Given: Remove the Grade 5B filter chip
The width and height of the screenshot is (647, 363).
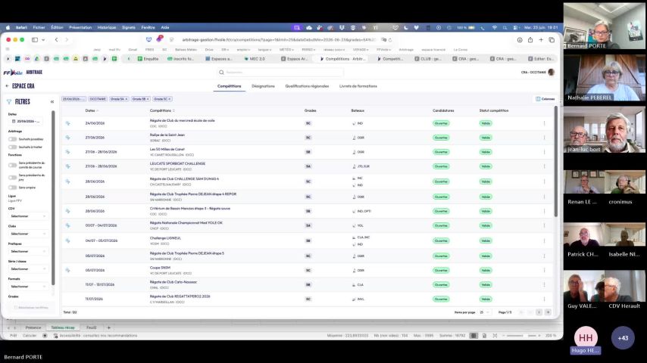Looking at the screenshot, I should pos(148,99).
